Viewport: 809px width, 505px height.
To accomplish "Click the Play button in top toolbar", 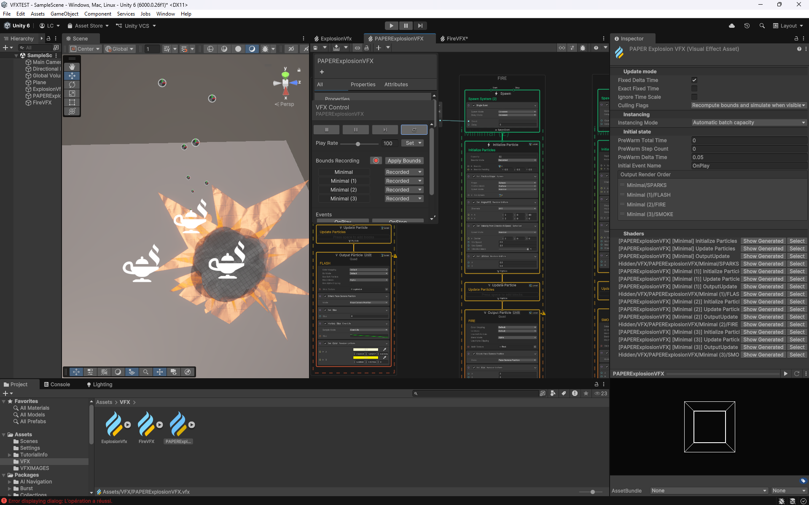I will click(391, 26).
